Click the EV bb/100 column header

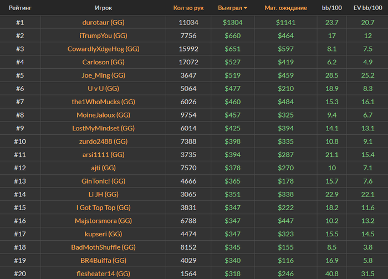(x=368, y=8)
